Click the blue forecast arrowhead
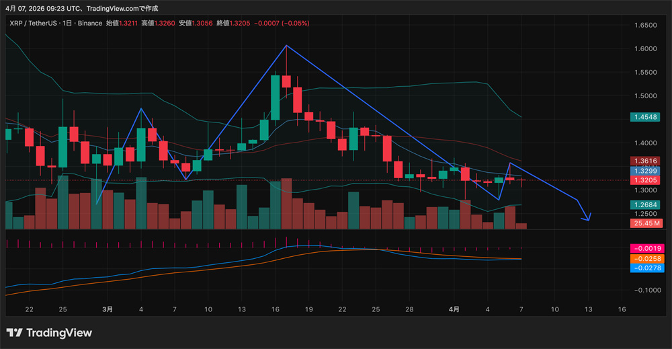This screenshot has height=349, width=672. (x=587, y=217)
